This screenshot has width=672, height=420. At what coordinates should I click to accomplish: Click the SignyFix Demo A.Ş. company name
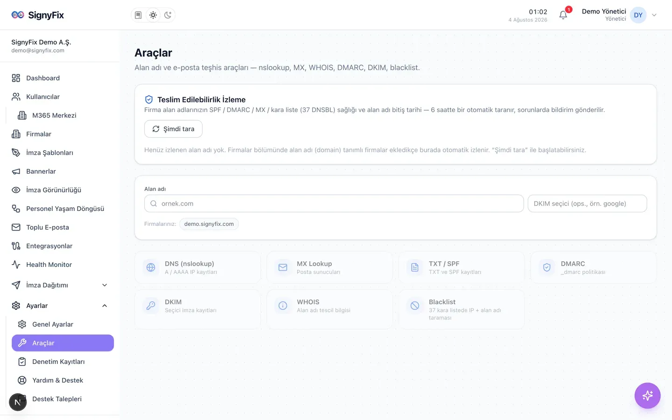(x=41, y=42)
